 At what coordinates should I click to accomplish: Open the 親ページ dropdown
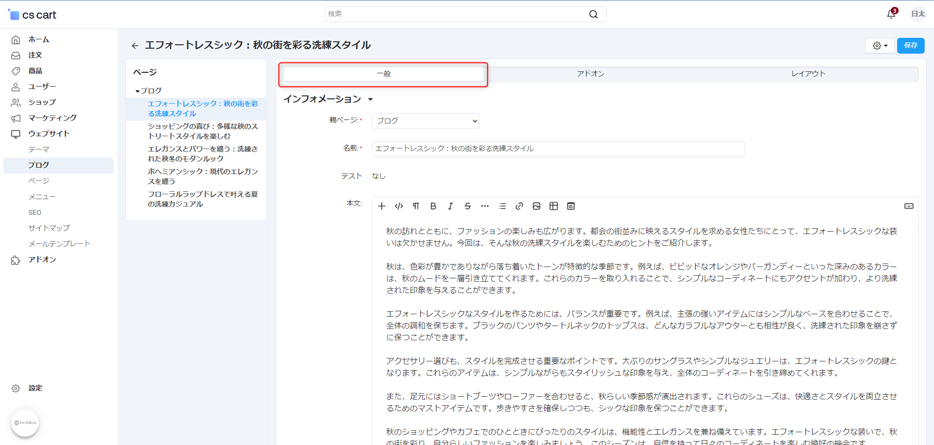(425, 121)
